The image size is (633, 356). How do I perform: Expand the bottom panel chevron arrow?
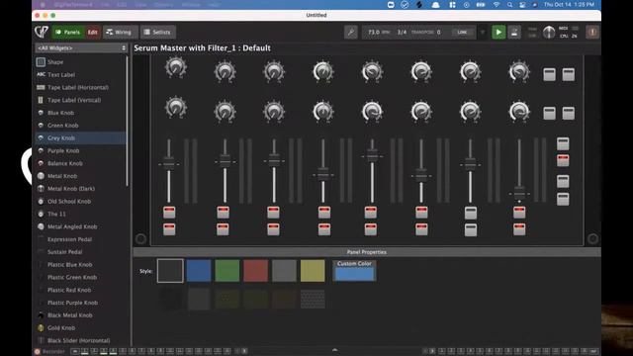click(x=334, y=350)
